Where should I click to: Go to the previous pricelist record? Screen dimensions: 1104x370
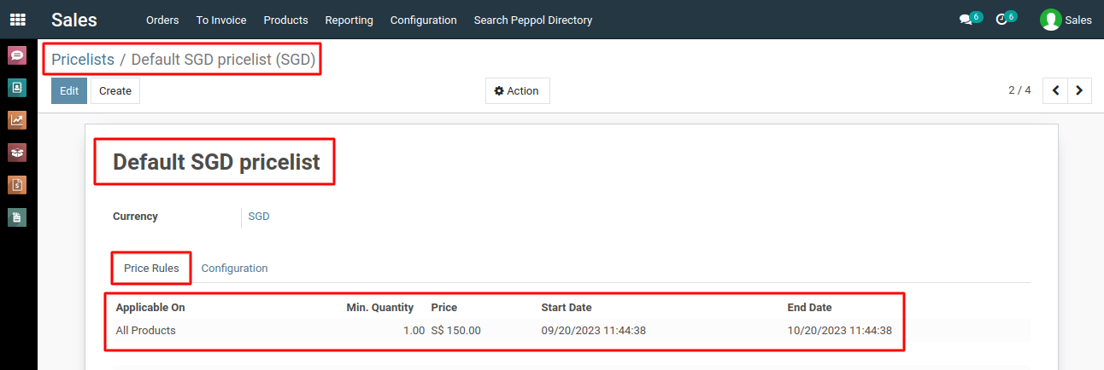click(1056, 90)
